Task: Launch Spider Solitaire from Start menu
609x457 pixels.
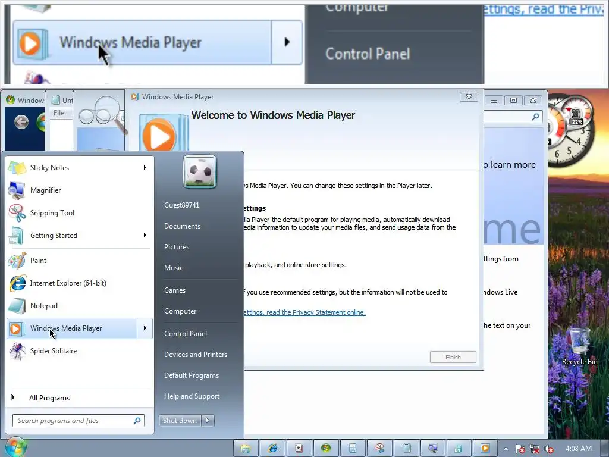Action: point(80,351)
